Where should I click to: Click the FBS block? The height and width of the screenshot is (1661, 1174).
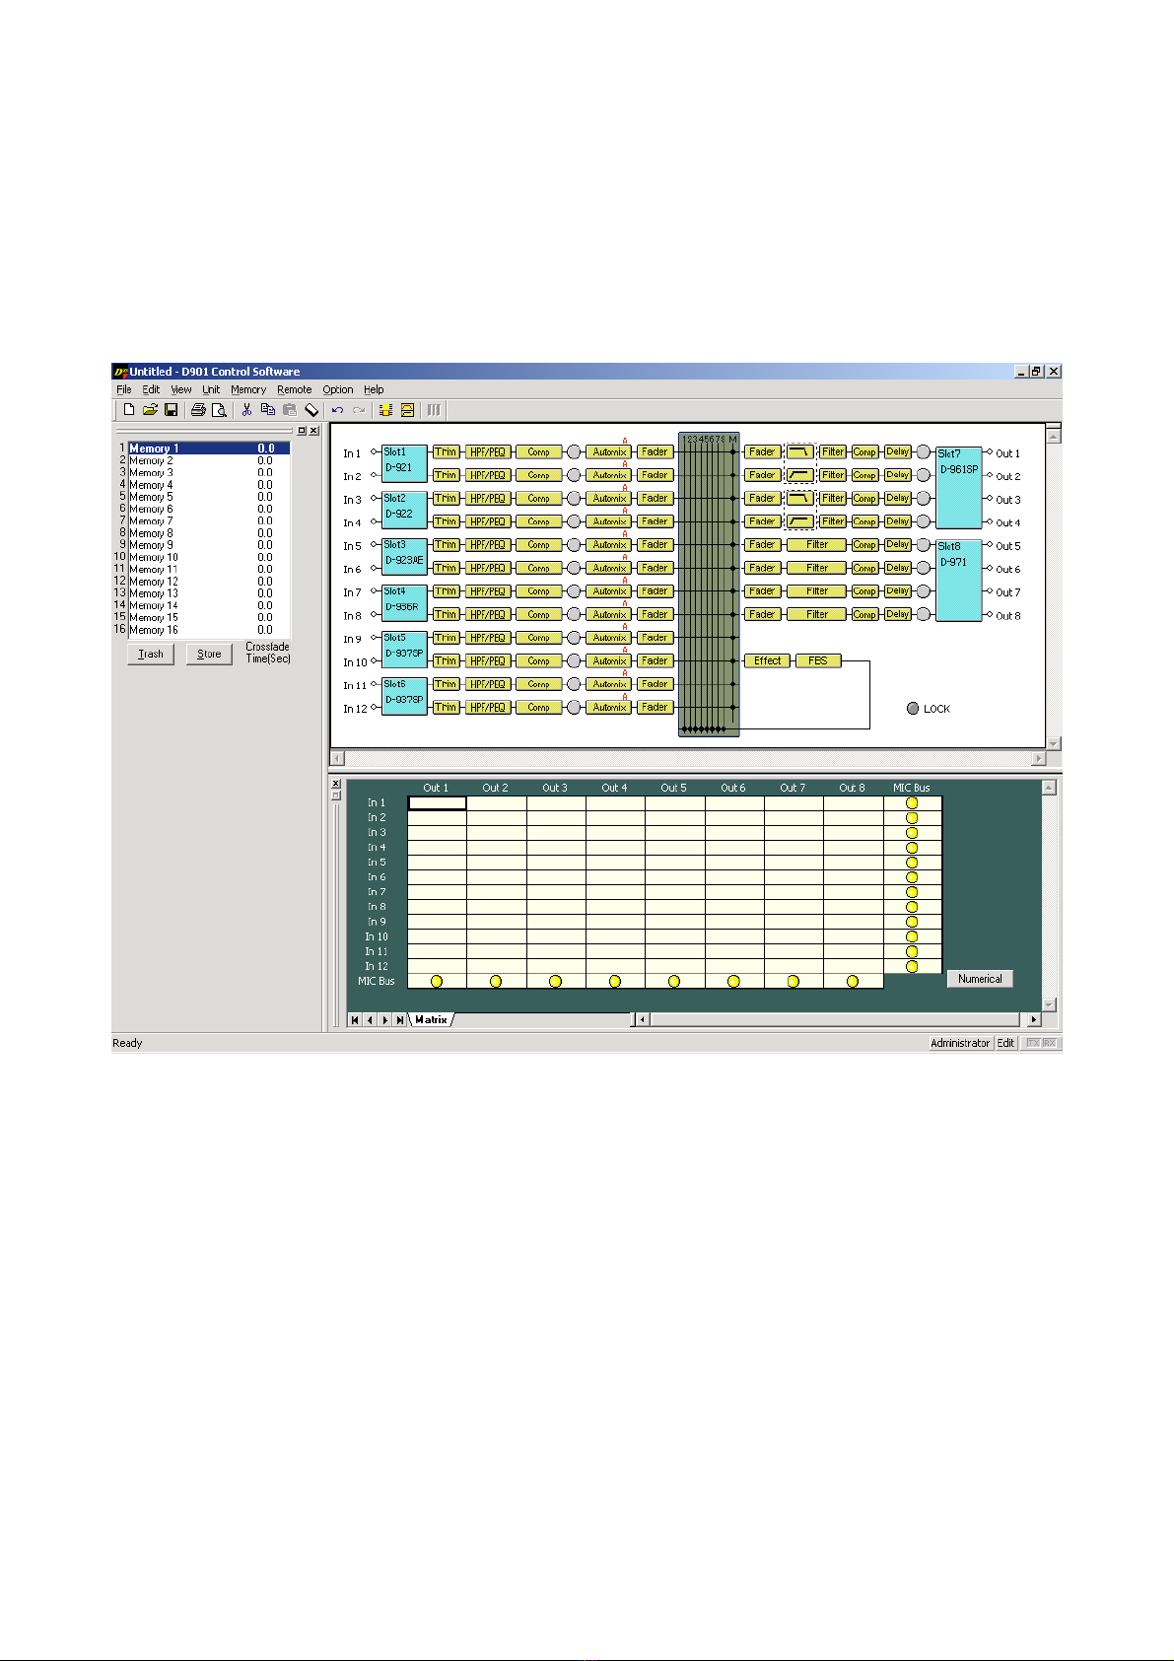tap(818, 660)
